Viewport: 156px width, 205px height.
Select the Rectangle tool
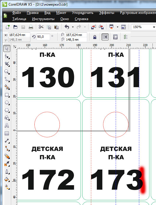pos(7,95)
